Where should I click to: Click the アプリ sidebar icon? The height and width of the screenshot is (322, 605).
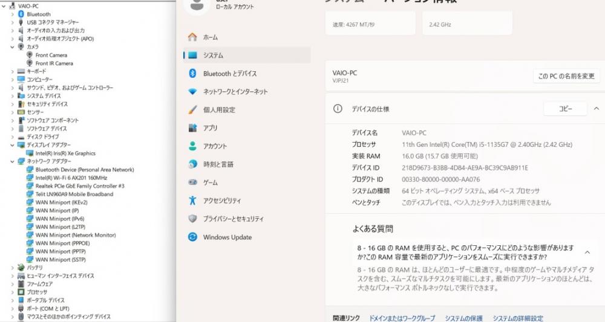[192, 128]
